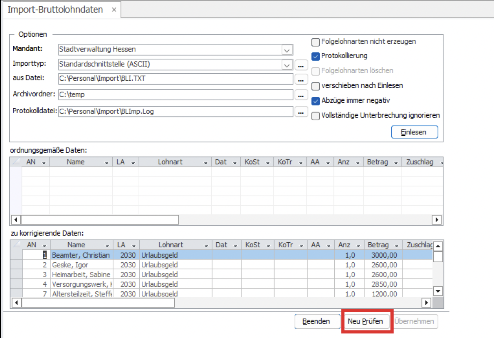Click the Archivordner input field

tap(175, 94)
